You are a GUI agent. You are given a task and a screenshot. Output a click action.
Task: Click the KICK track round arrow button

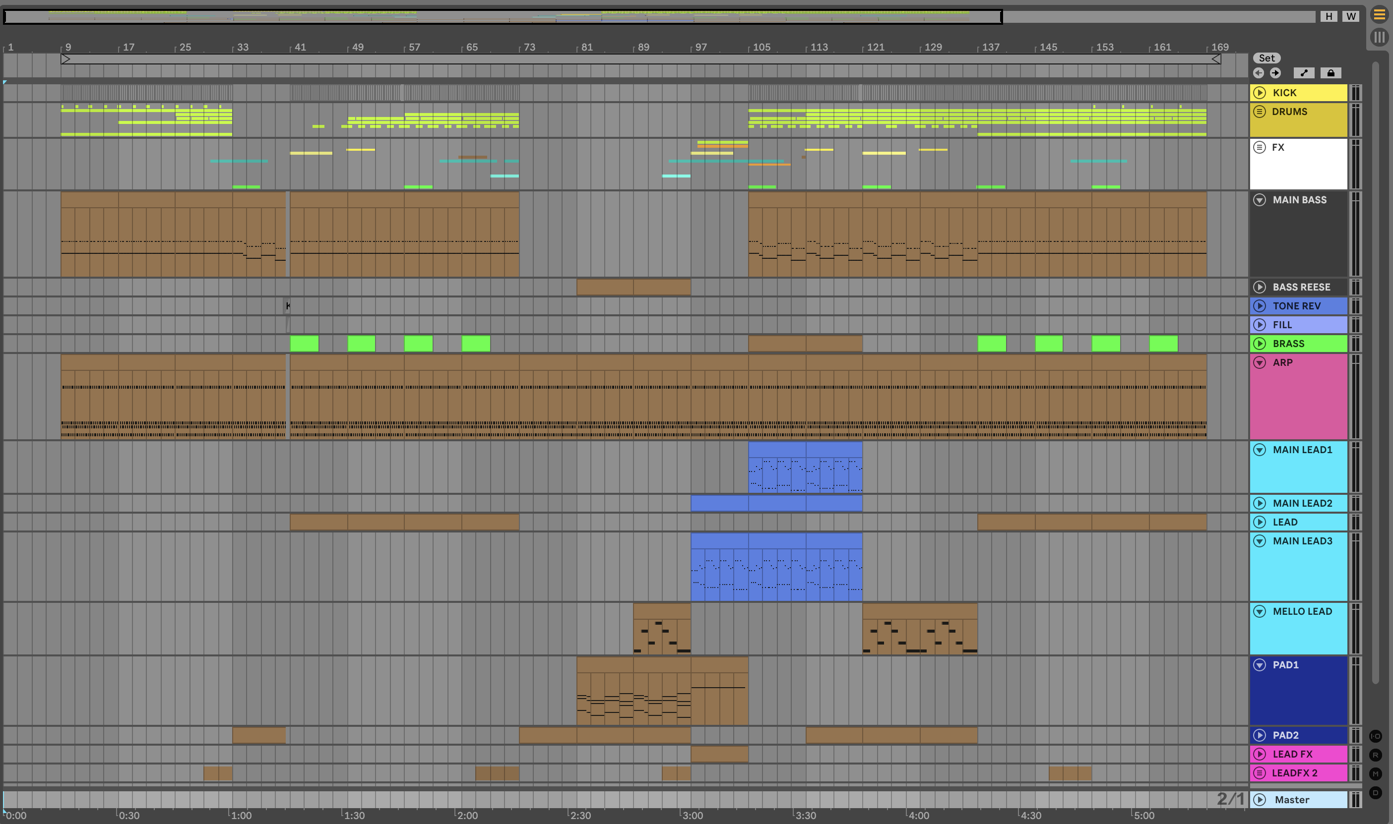1260,93
